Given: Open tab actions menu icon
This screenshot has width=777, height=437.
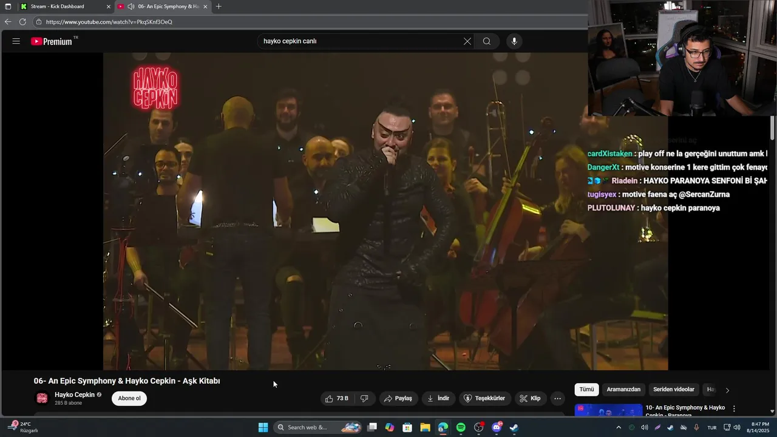Looking at the screenshot, I should pyautogui.click(x=8, y=6).
